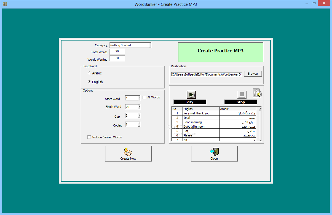
Task: Enable Include Banked Words checkbox
Action: (89, 137)
